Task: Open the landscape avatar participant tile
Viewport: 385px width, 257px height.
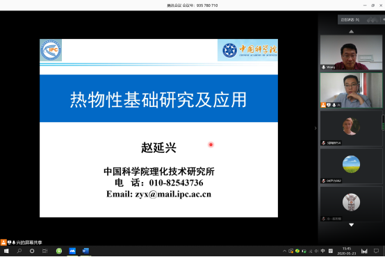Action: click(351, 166)
